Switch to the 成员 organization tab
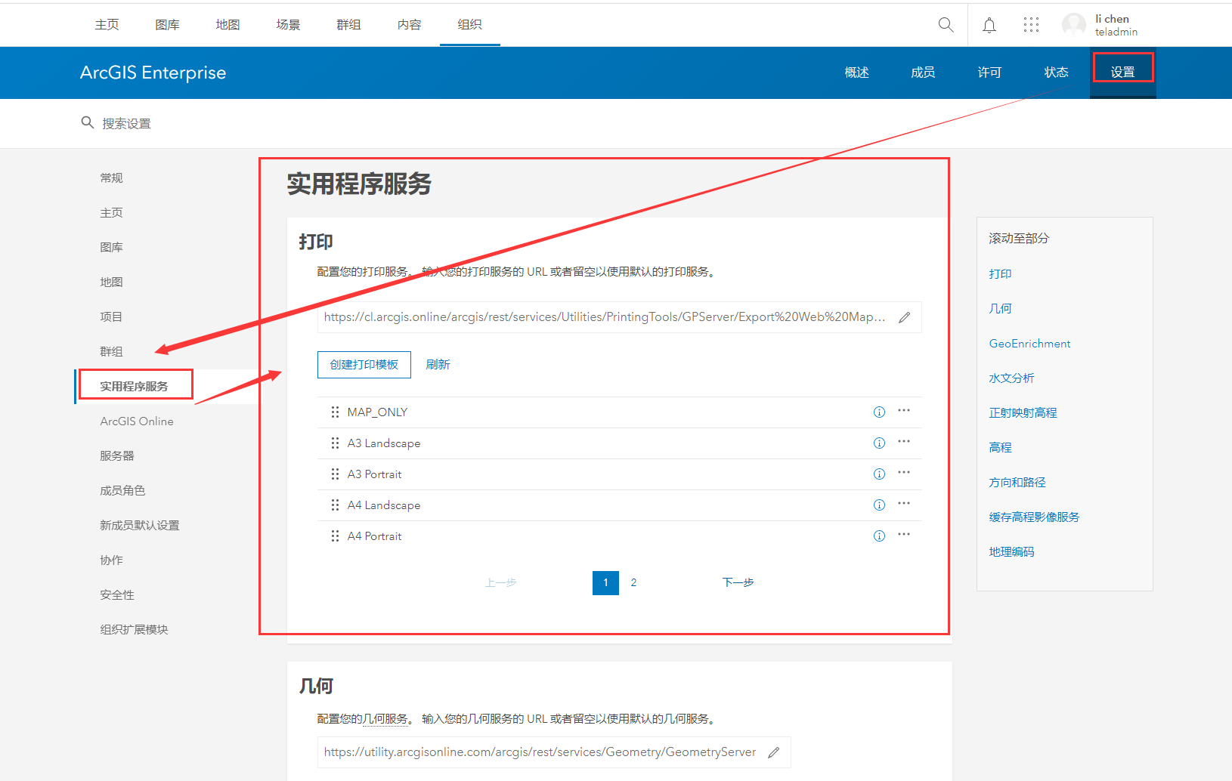The width and height of the screenshot is (1232, 781). pyautogui.click(x=924, y=73)
